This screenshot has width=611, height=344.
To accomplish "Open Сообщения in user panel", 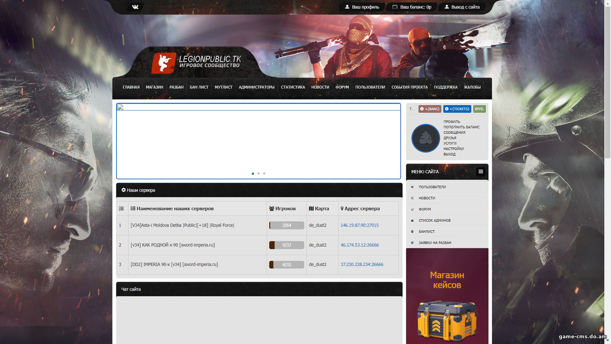I will [454, 132].
